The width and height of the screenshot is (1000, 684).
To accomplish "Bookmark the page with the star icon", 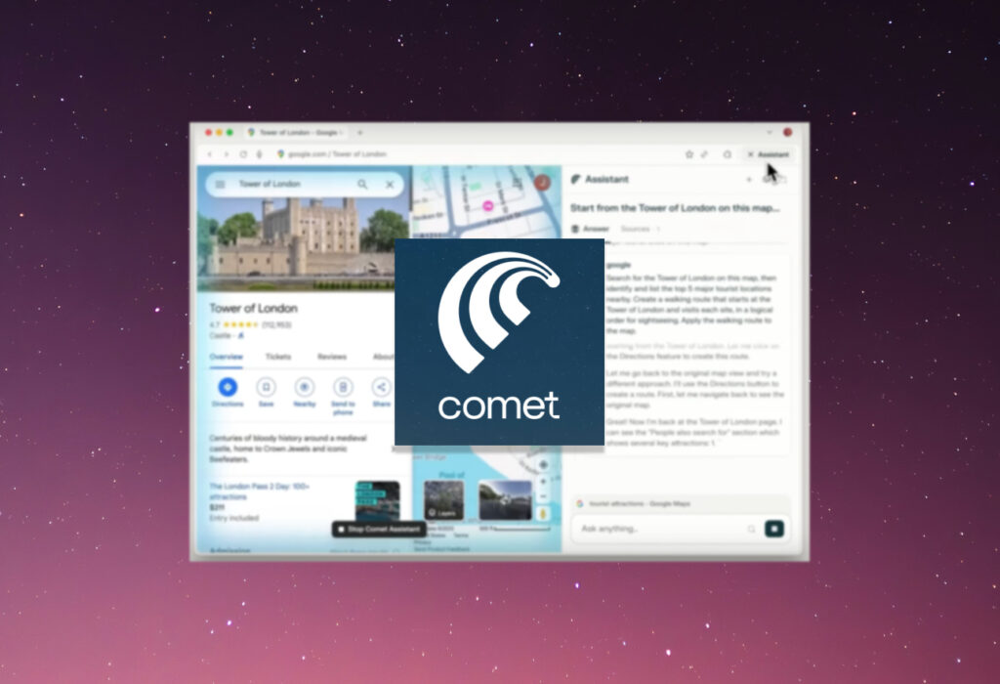I will click(x=689, y=154).
